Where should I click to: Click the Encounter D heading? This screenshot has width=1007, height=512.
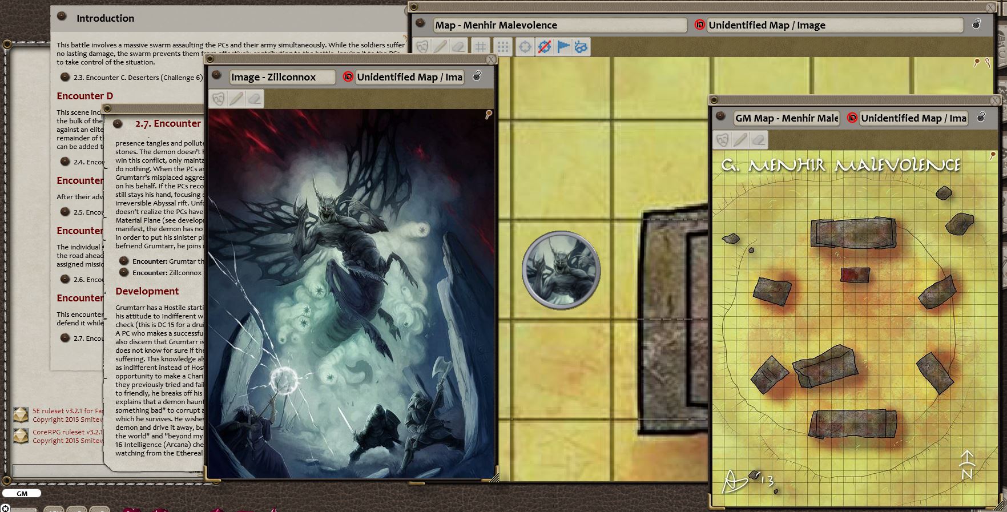85,96
